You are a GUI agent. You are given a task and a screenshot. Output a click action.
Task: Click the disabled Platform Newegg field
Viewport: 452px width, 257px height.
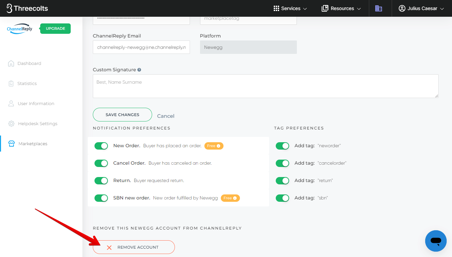click(x=248, y=47)
